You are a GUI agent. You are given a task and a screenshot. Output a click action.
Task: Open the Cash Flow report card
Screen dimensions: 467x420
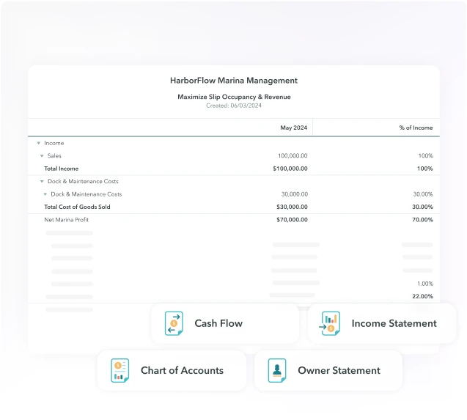pos(225,323)
